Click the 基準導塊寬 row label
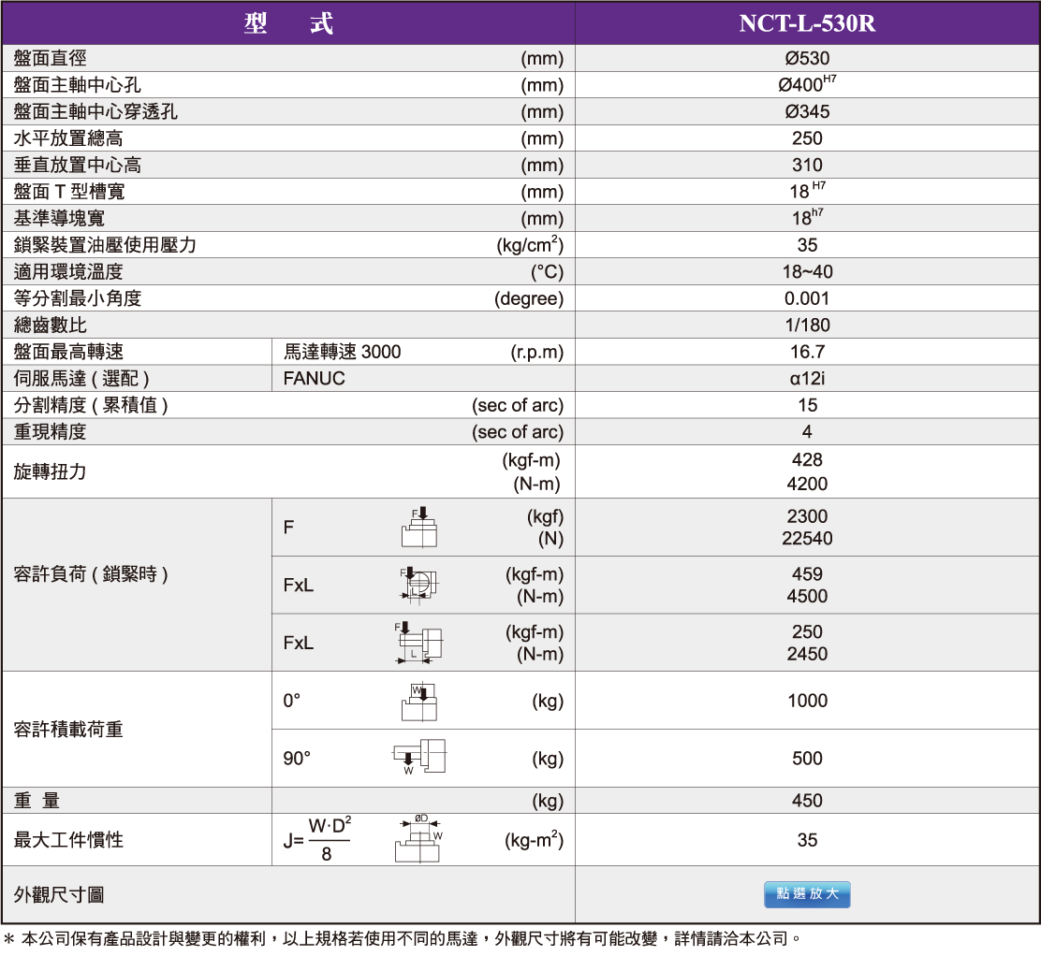This screenshot has width=1041, height=956. tap(60, 218)
